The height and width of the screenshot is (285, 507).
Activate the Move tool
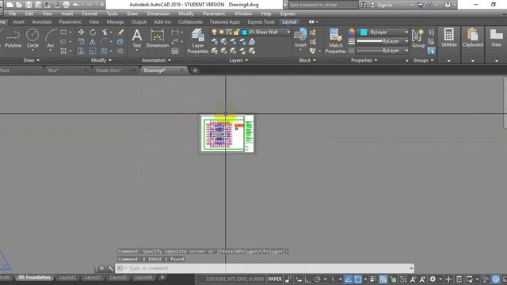(81, 32)
